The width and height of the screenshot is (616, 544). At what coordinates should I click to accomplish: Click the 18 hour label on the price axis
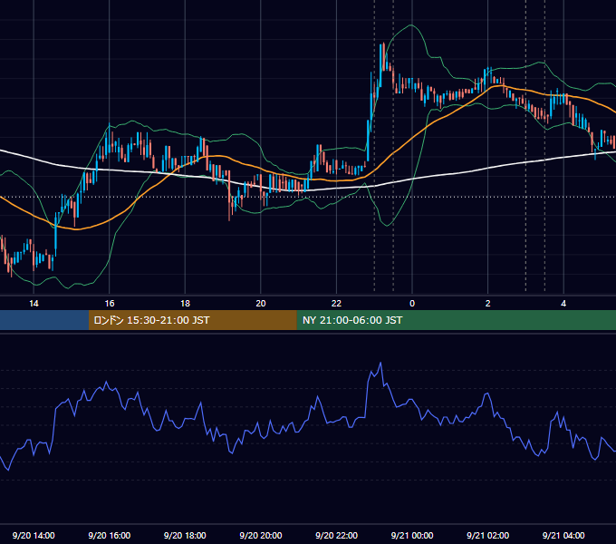pos(185,304)
